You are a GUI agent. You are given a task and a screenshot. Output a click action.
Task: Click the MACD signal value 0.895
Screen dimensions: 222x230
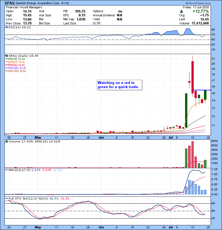pyautogui.click(x=47, y=170)
